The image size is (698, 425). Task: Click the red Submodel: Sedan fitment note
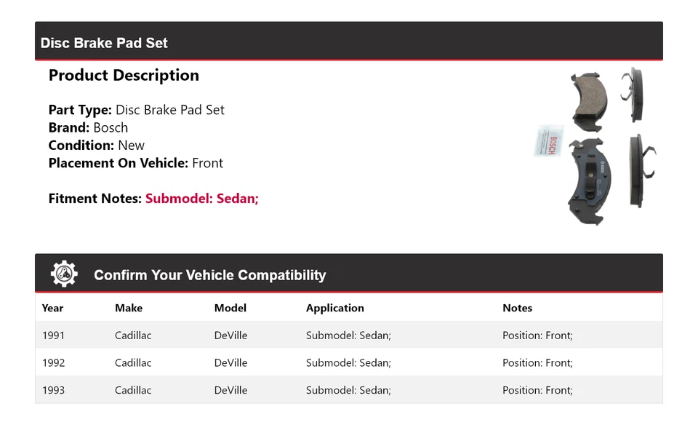[201, 199]
